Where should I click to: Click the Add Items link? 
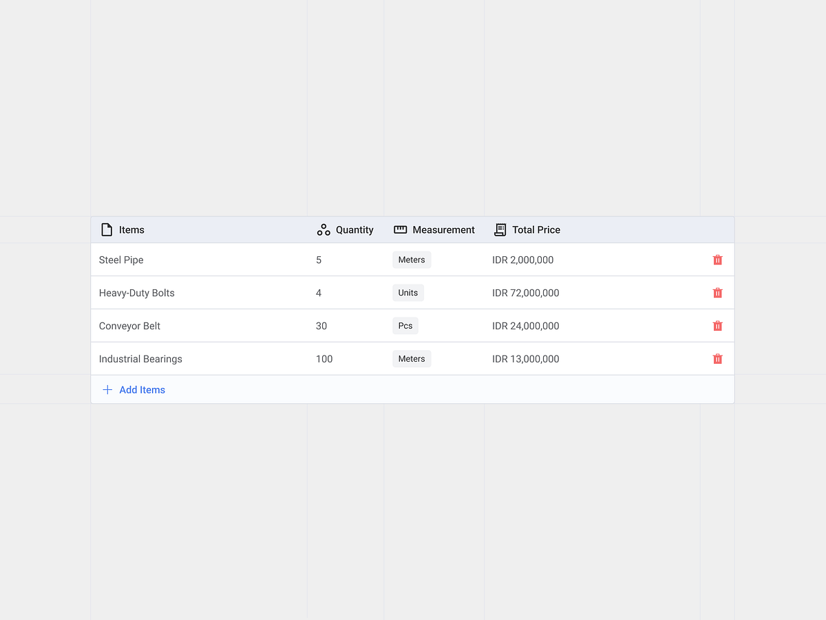pos(142,389)
